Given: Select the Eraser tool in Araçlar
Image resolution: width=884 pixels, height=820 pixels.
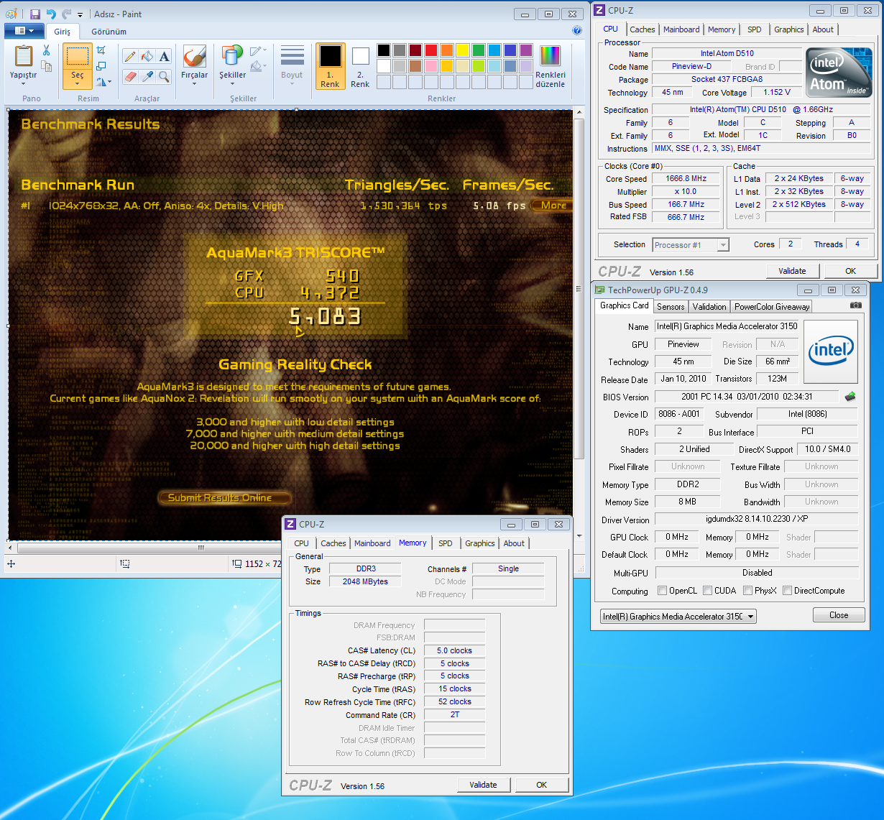Looking at the screenshot, I should click(x=130, y=76).
